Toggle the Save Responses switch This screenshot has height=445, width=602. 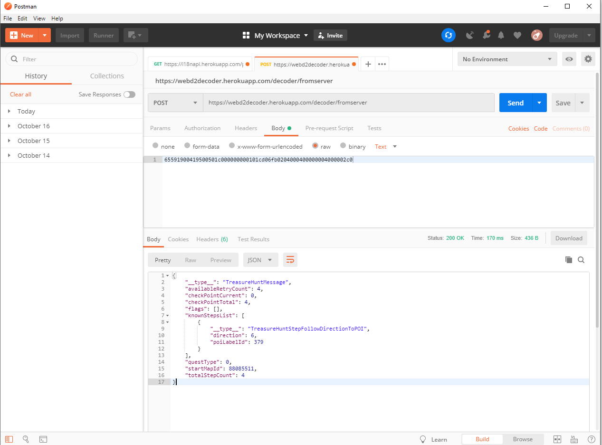(x=129, y=95)
